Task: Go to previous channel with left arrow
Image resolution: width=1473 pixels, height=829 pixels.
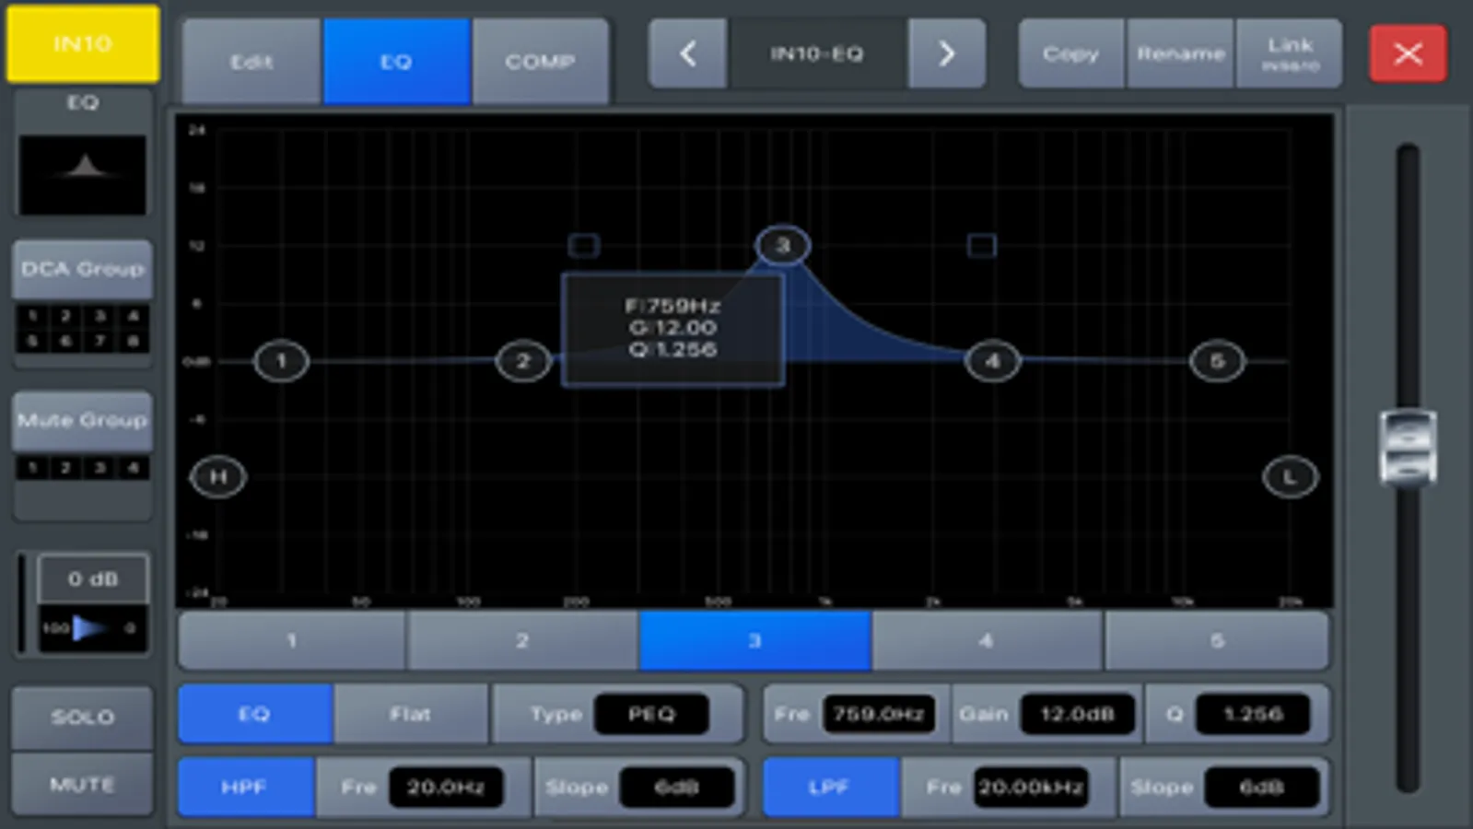Action: click(x=688, y=54)
